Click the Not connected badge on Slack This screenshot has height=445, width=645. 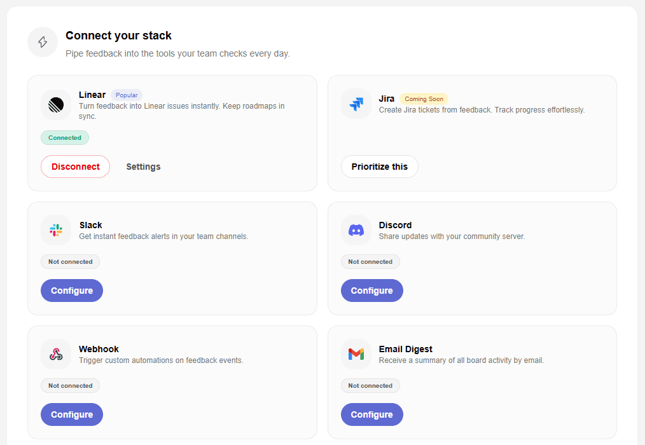coord(70,261)
